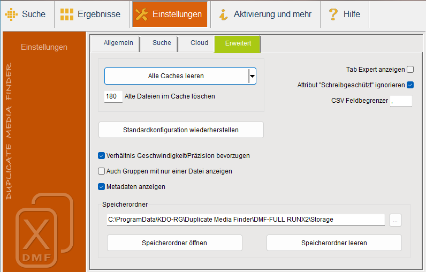This screenshot has width=426, height=272.
Task: Enable the Tab Expert anzeigen checkbox
Action: (410, 69)
